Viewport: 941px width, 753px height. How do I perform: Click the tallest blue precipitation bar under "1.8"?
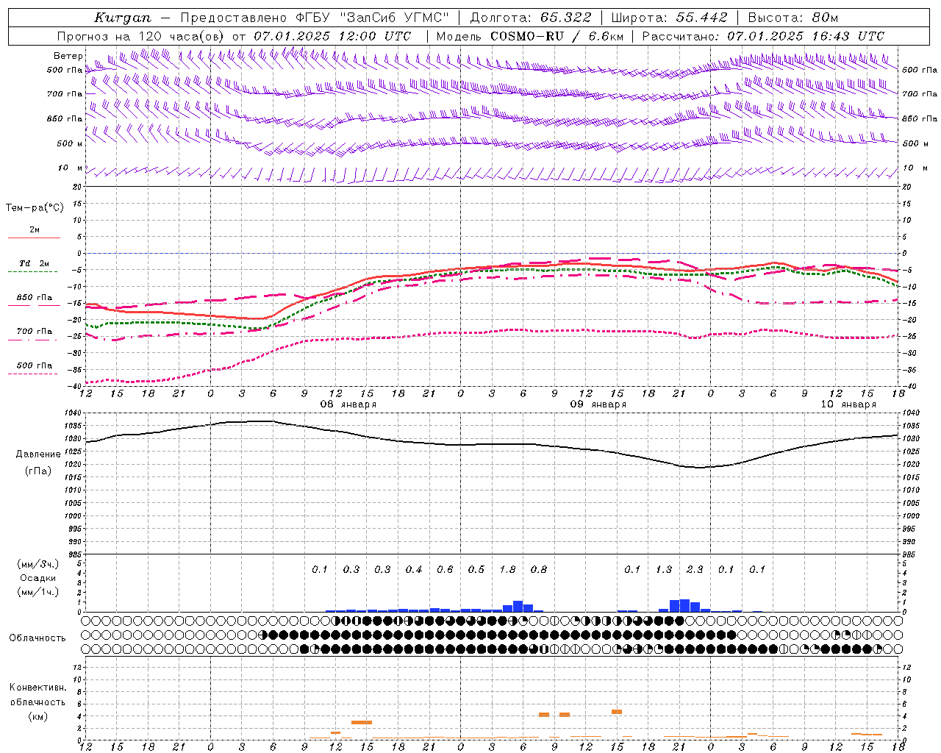pos(518,607)
